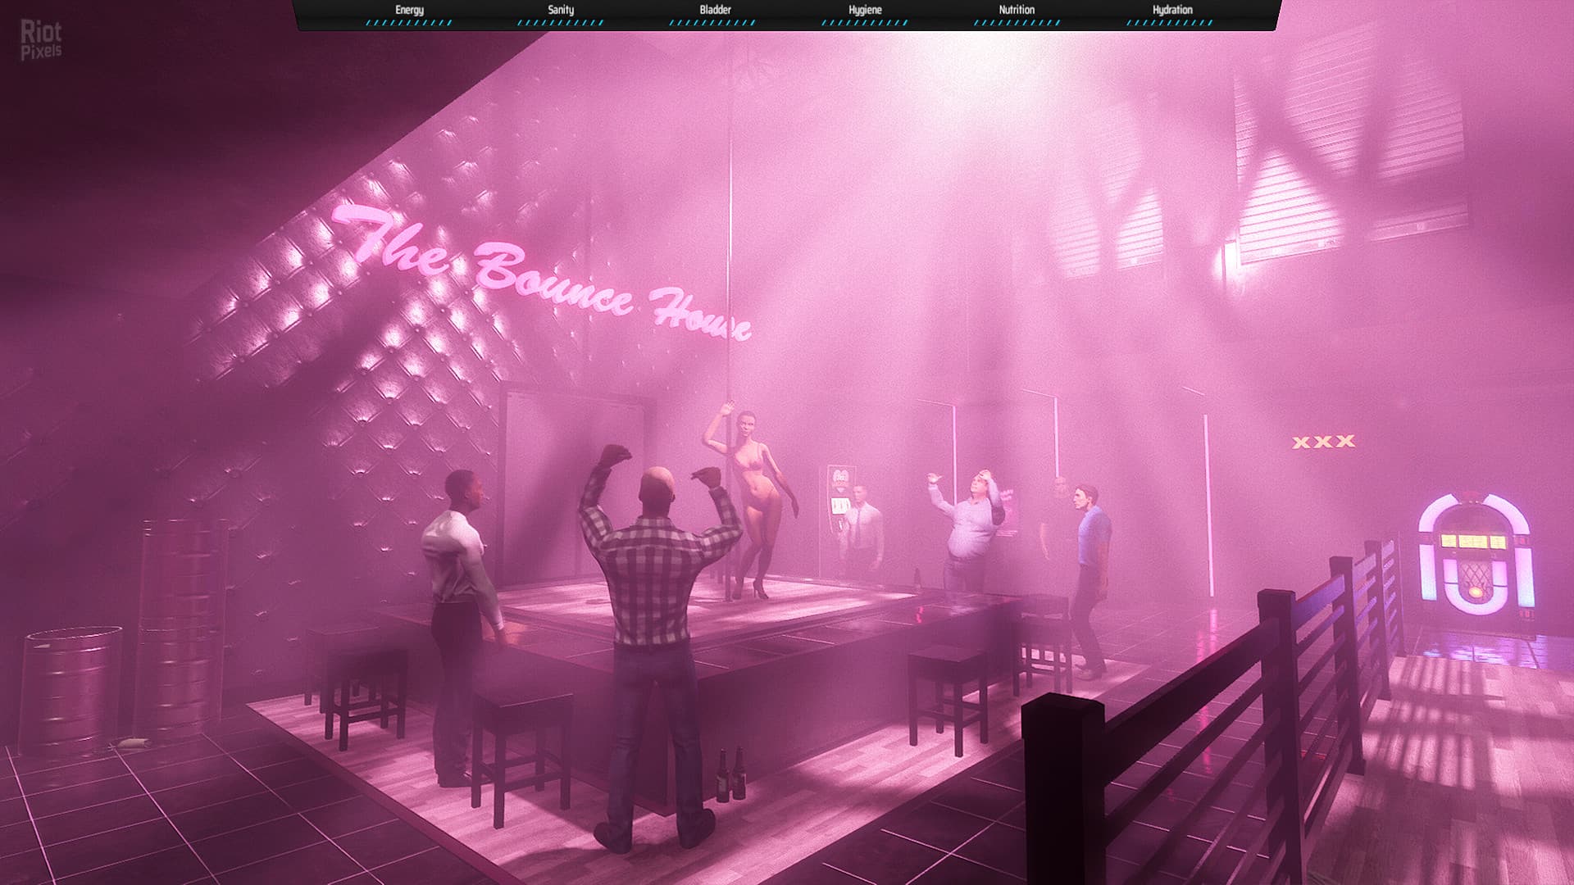
Task: Click the Hygiene stat label
Action: pyautogui.click(x=865, y=10)
